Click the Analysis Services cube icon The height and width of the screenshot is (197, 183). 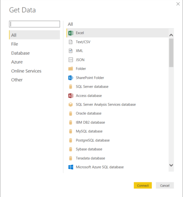71,105
